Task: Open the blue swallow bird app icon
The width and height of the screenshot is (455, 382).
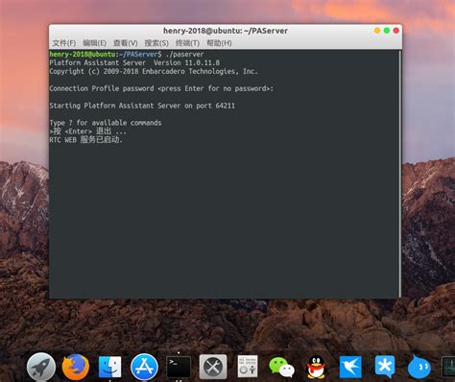Action: click(350, 367)
